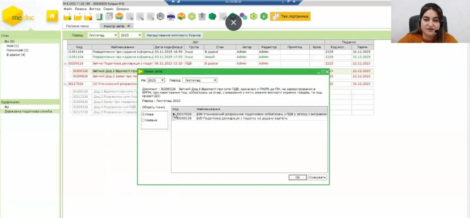The image size is (470, 218).
Task: Click the orange Home icon button
Action: tap(52, 17)
